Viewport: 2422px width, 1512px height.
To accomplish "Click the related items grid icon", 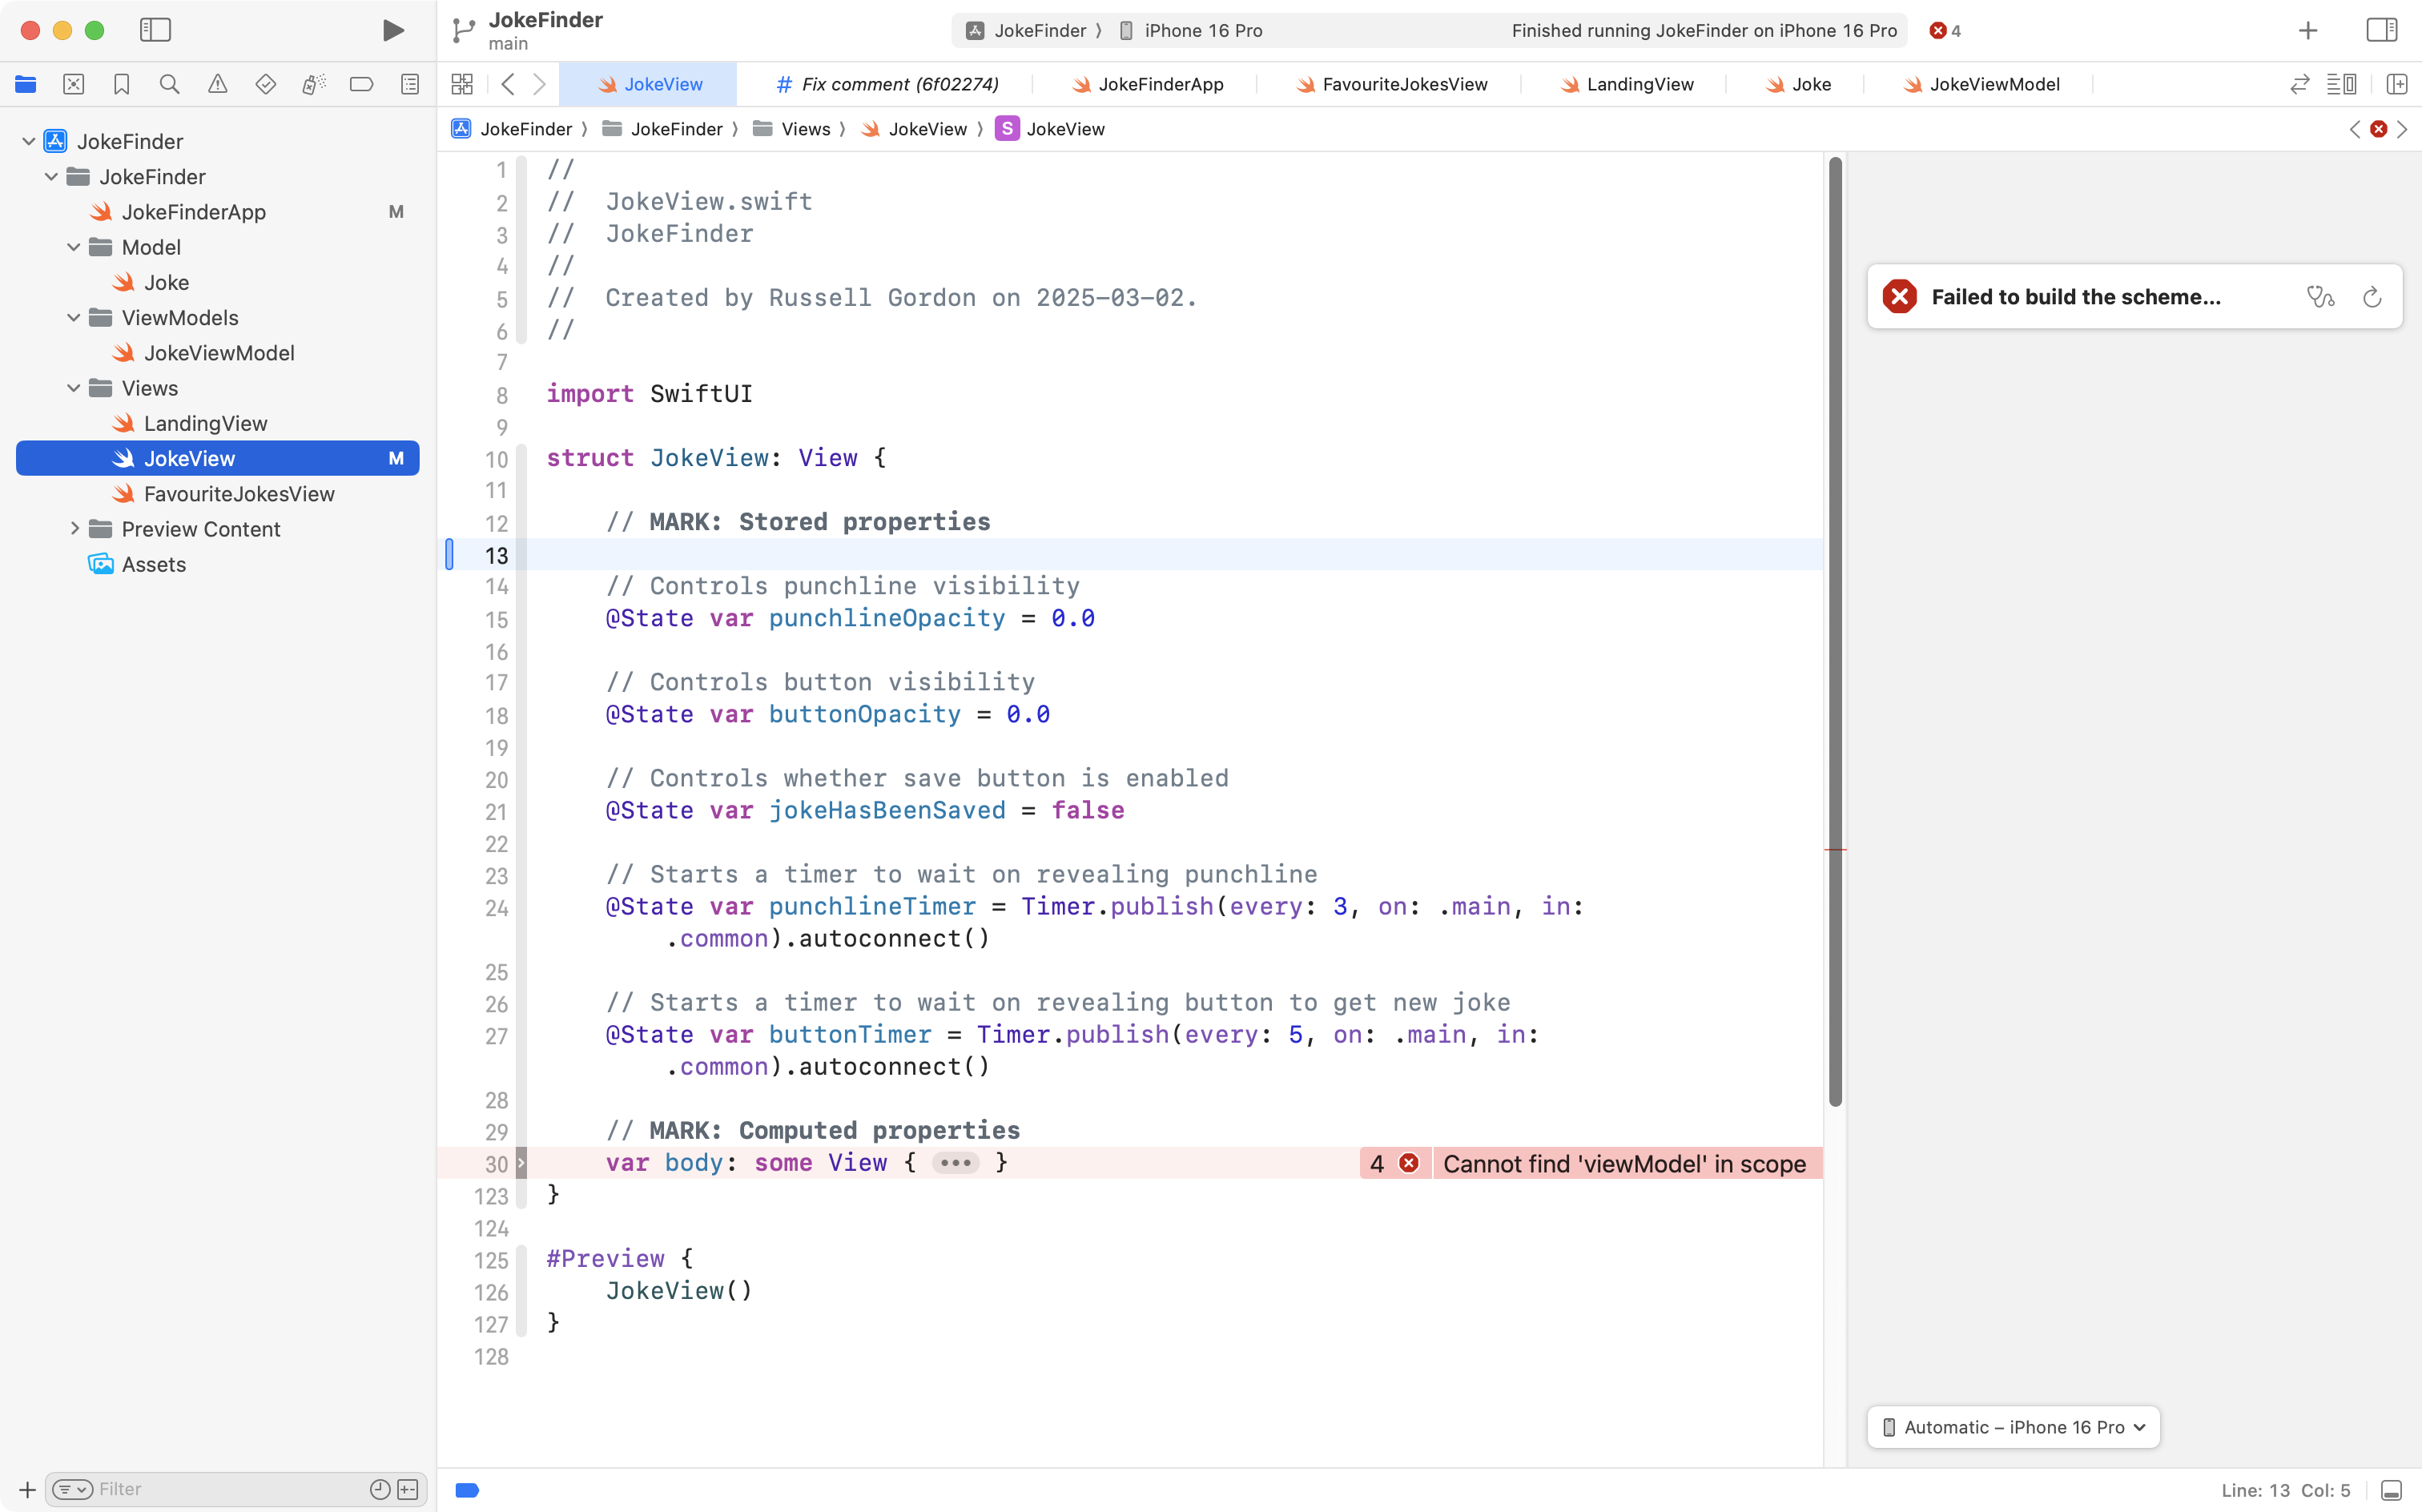I will [462, 84].
